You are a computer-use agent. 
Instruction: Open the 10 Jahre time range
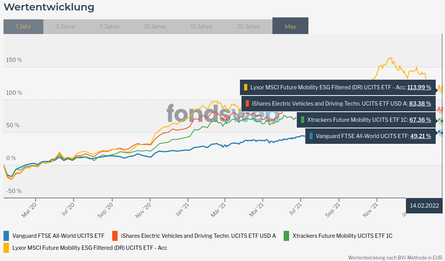pyautogui.click(x=155, y=27)
